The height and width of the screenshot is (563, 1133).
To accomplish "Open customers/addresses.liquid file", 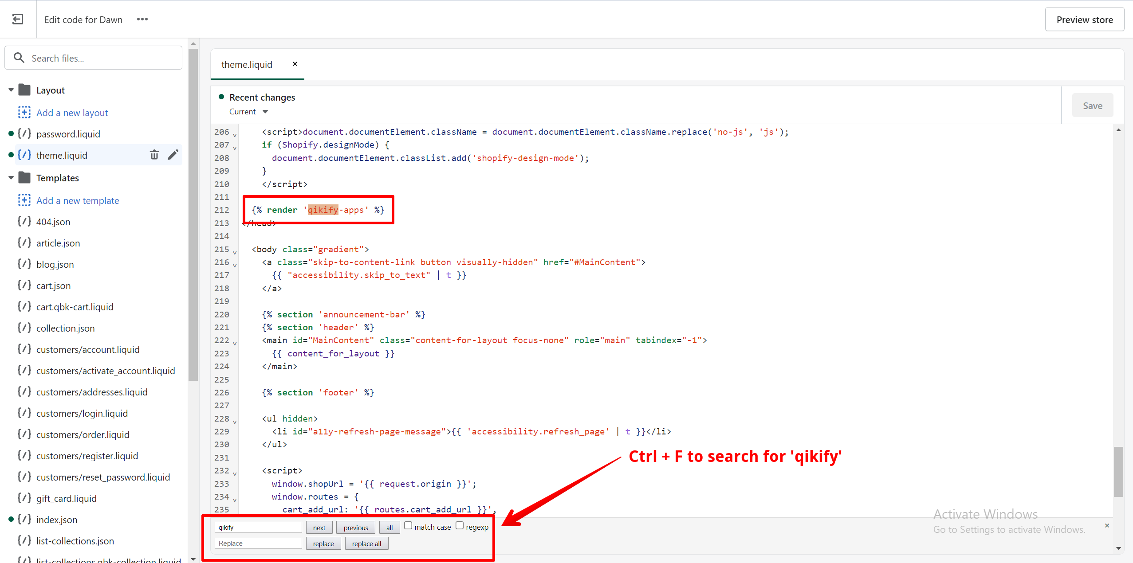I will (x=92, y=392).
